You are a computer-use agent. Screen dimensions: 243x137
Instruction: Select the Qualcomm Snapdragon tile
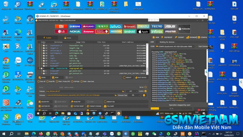pyautogui.click(x=102, y=31)
